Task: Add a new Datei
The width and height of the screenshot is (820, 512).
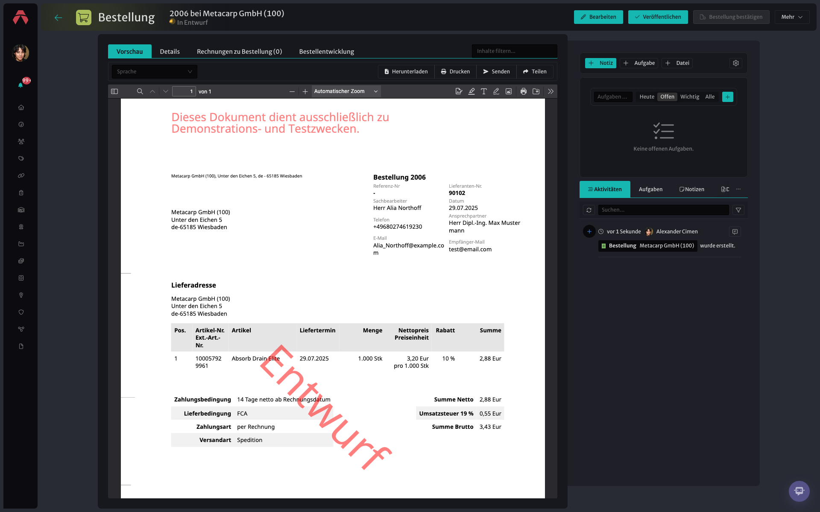Action: [677, 63]
